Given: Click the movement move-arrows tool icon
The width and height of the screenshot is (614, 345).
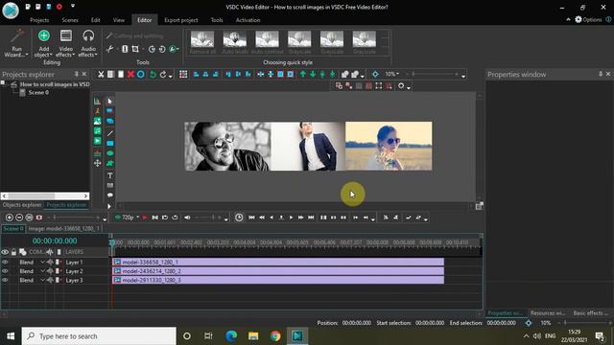Looking at the screenshot, I should point(98,163).
